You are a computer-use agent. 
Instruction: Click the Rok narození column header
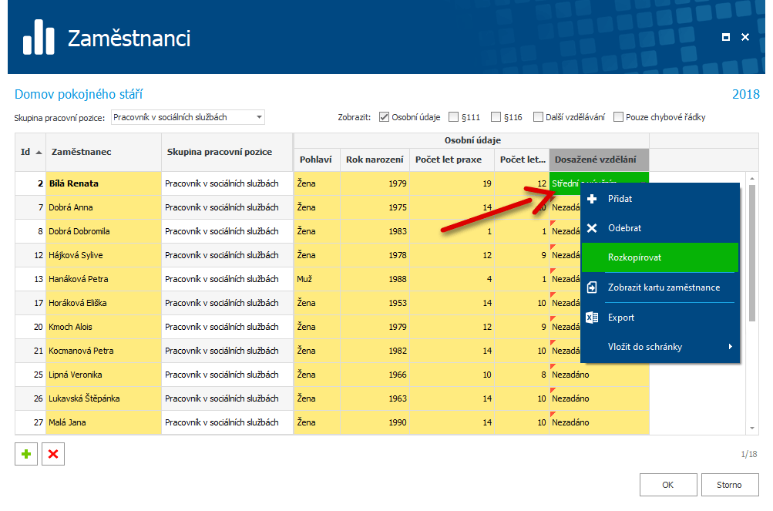click(x=375, y=160)
